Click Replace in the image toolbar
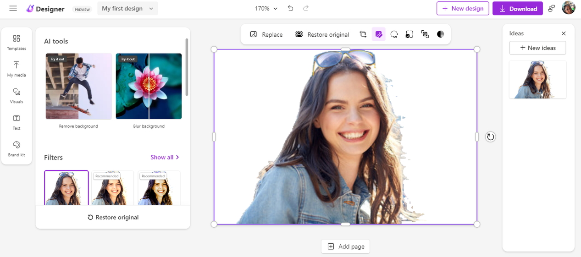Viewport: 581px width, 257px height. (266, 34)
